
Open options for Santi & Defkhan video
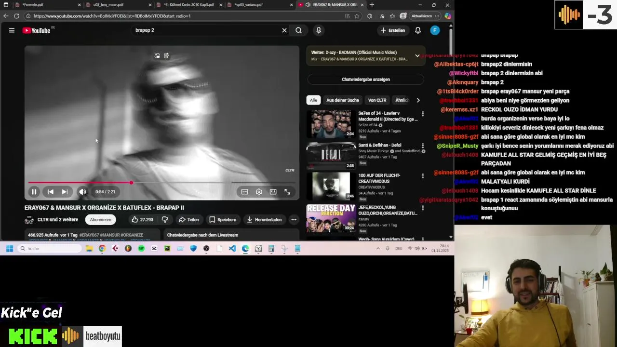coord(423,146)
